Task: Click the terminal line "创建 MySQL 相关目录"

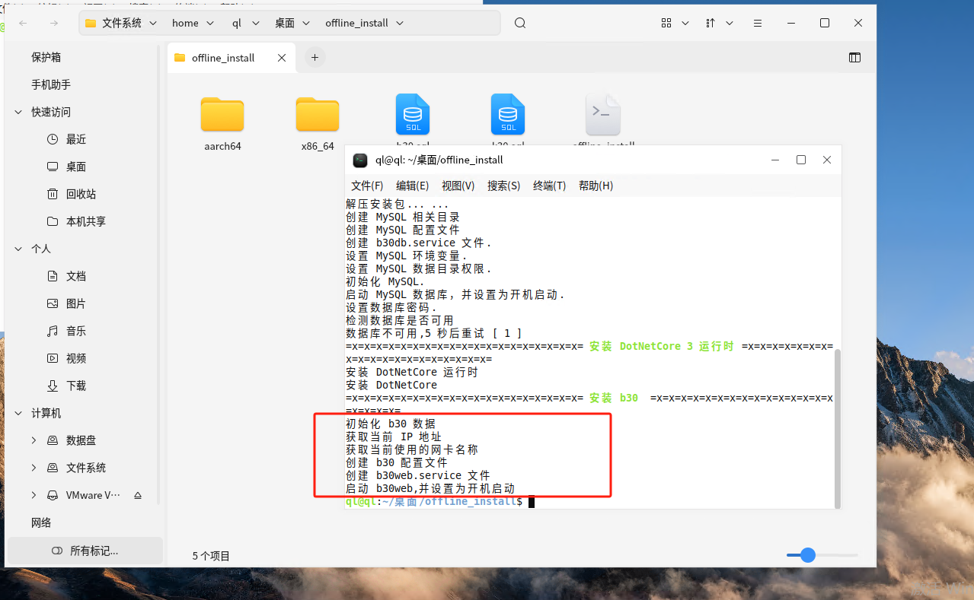Action: click(403, 217)
